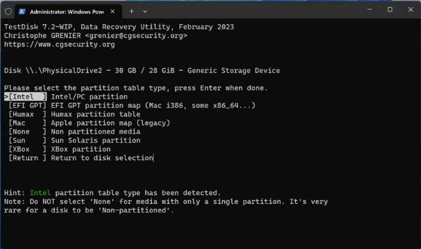
Task: Click [Return] to disk selection
Action: click(81, 158)
